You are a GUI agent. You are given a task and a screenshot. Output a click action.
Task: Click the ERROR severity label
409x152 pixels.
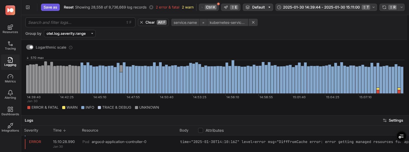coord(35,142)
